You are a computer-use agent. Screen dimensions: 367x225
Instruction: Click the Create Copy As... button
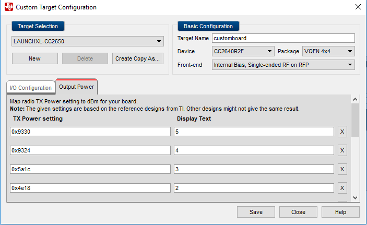138,58
